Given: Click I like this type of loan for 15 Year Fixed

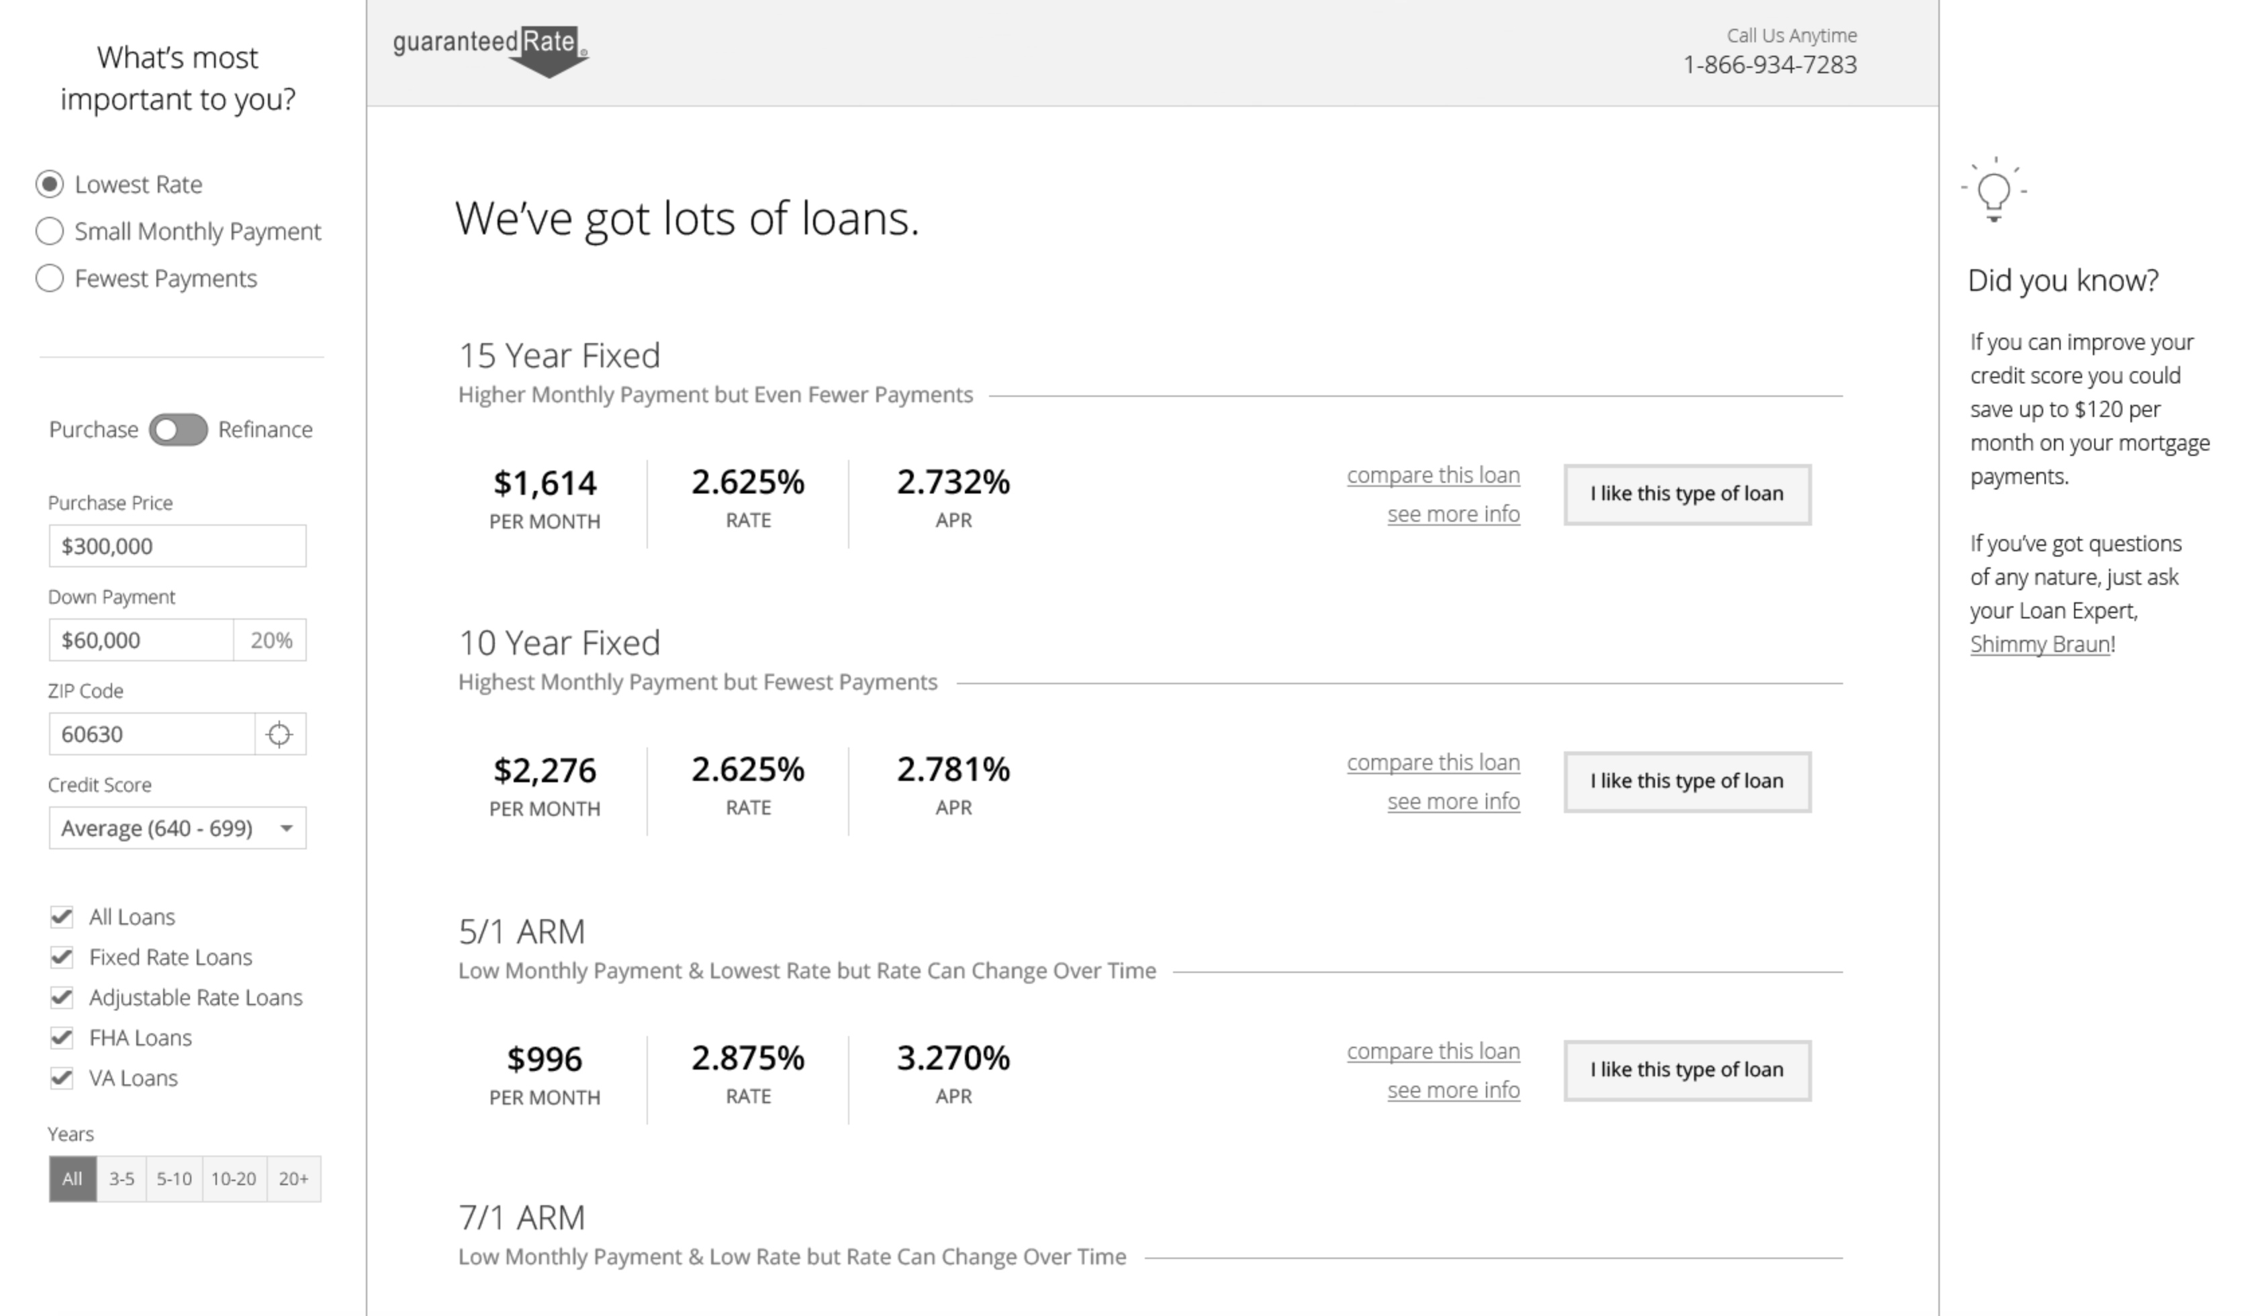Looking at the screenshot, I should [x=1687, y=494].
